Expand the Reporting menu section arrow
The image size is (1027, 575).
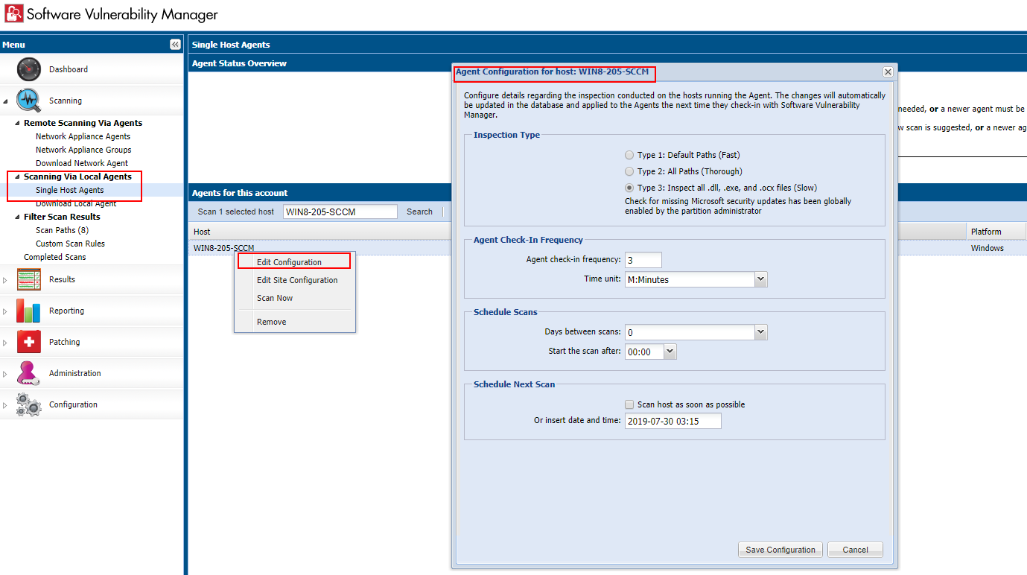coord(5,311)
